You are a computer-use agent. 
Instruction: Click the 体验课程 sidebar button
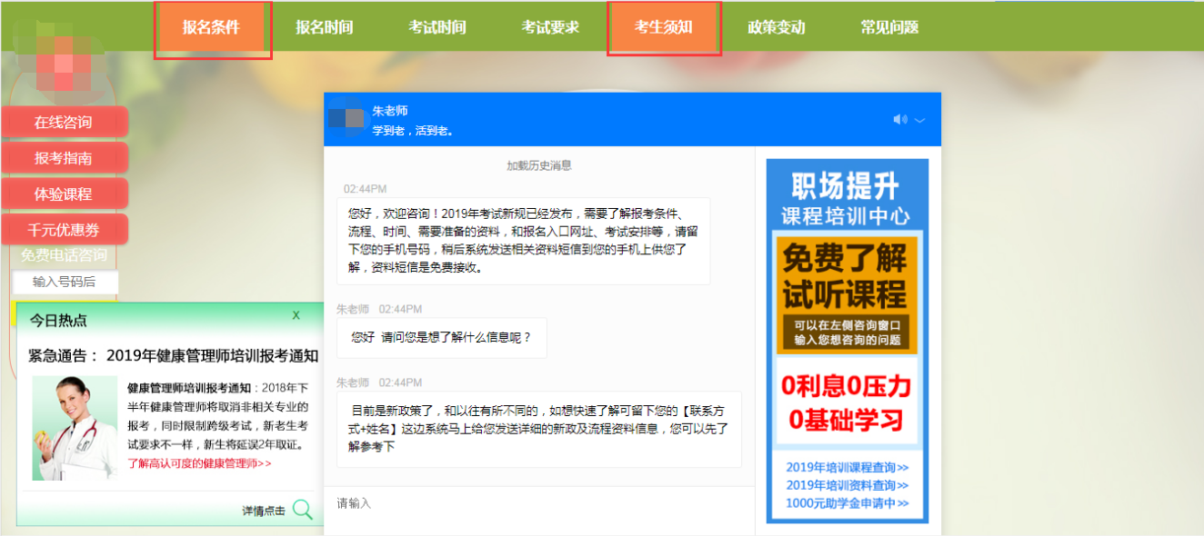(66, 193)
